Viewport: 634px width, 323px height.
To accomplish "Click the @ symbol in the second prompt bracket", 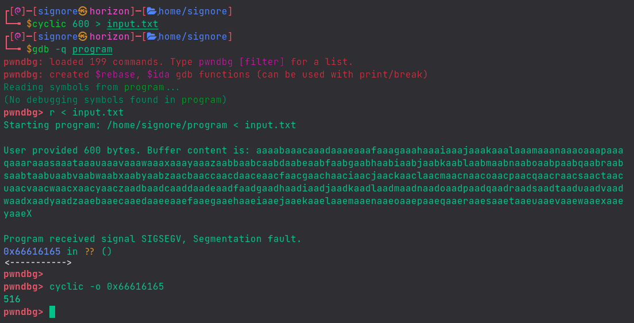I will (x=18, y=37).
